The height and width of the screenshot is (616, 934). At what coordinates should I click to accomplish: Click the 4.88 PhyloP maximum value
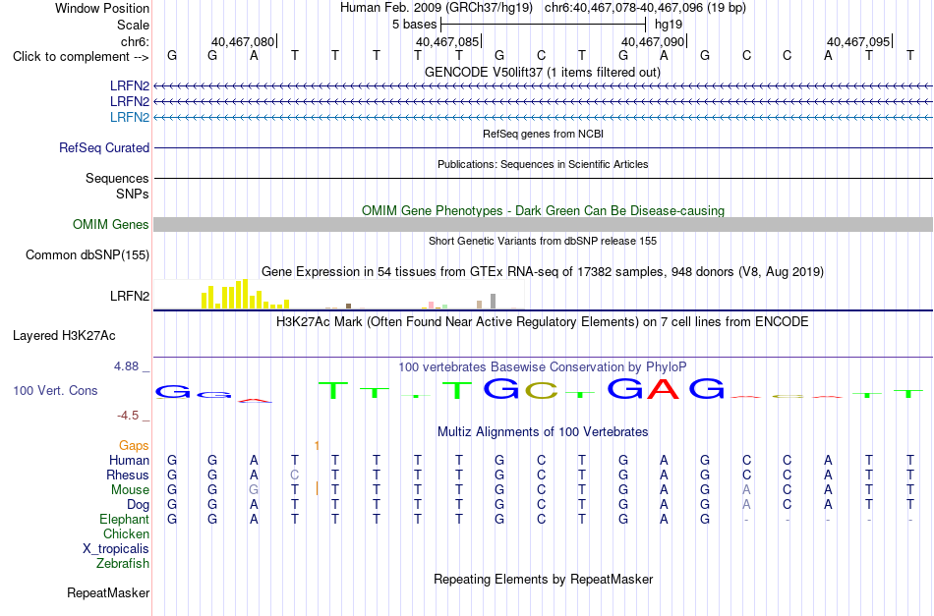126,366
